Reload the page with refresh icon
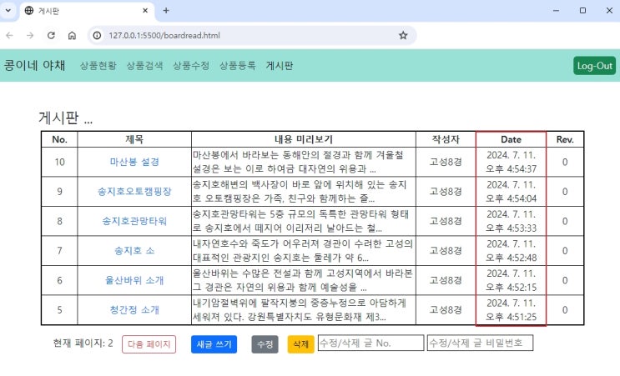Screen dimensions: 620x376 pyautogui.click(x=51, y=36)
